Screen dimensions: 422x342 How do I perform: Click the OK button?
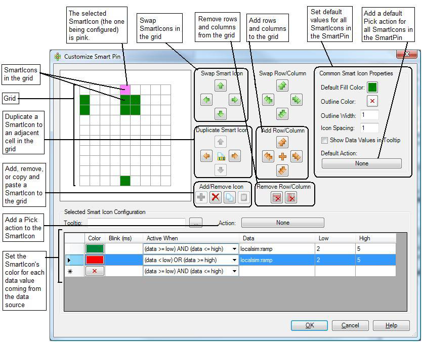click(309, 325)
